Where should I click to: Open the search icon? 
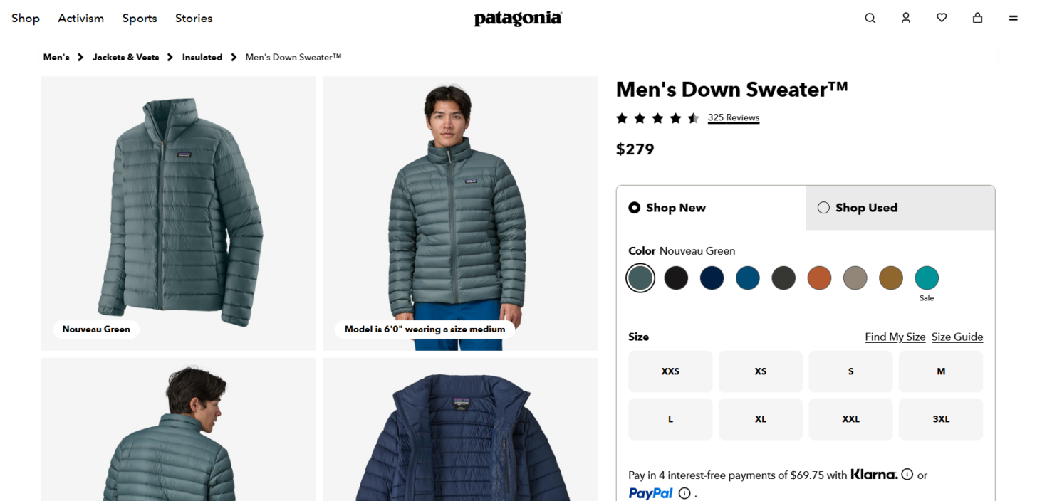(870, 18)
